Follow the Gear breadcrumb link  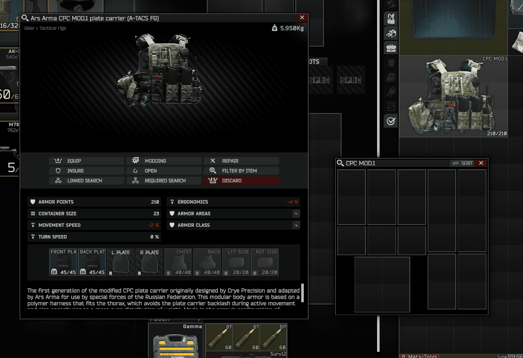[29, 28]
